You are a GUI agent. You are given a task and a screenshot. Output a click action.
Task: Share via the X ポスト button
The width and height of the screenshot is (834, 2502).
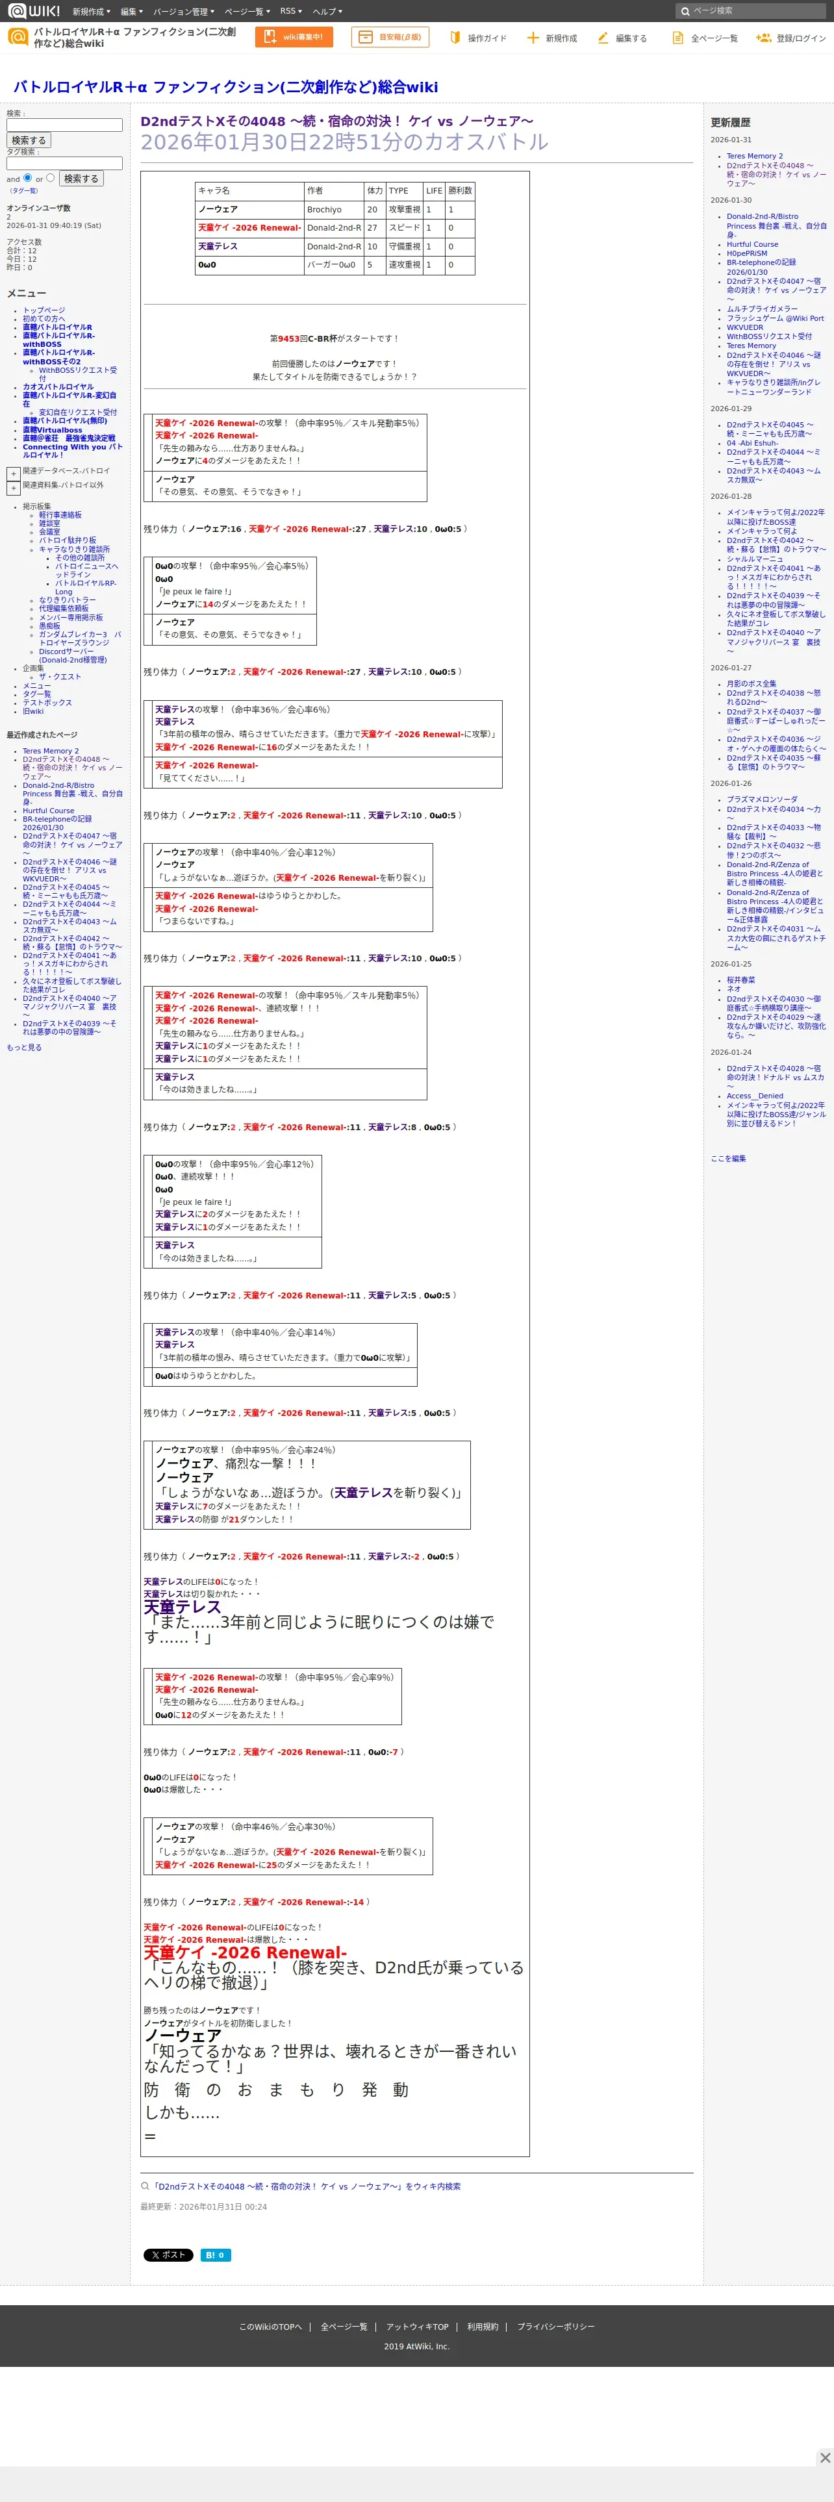[168, 2255]
